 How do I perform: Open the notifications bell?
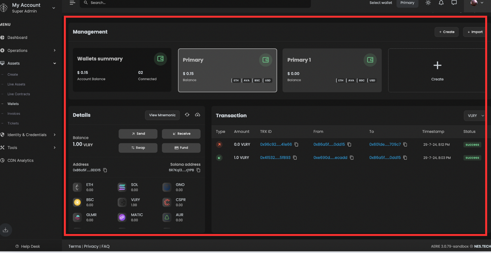(x=441, y=3)
